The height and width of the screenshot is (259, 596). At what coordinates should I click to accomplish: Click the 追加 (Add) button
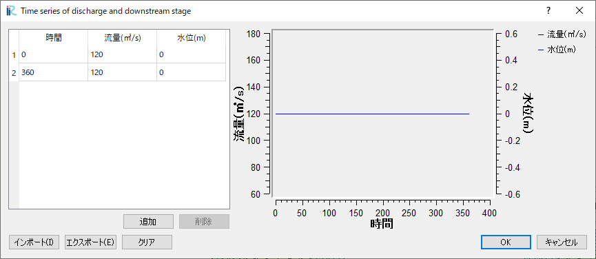tap(148, 221)
